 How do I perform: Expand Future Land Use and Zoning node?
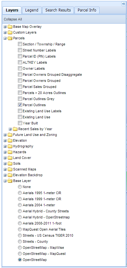(x=5, y=135)
